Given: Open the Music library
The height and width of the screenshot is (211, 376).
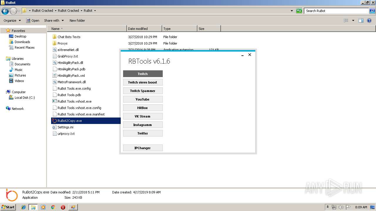Looking at the screenshot, I should tap(19, 70).
